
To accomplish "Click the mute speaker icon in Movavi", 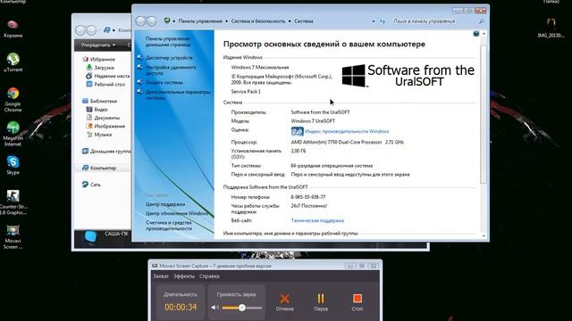I will click(x=214, y=308).
